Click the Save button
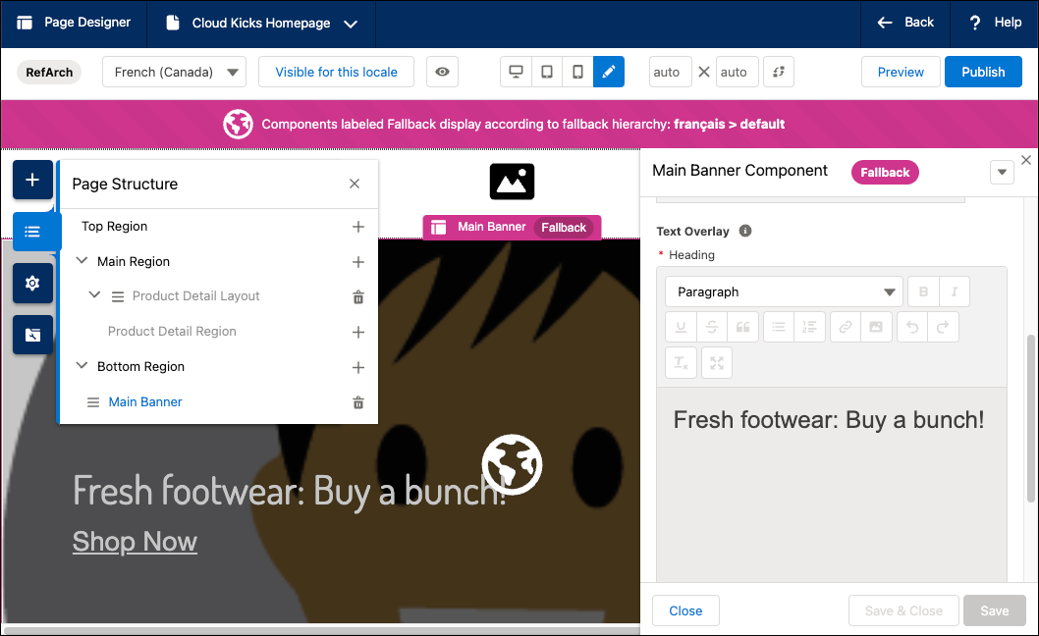The width and height of the screenshot is (1039, 636). [995, 610]
